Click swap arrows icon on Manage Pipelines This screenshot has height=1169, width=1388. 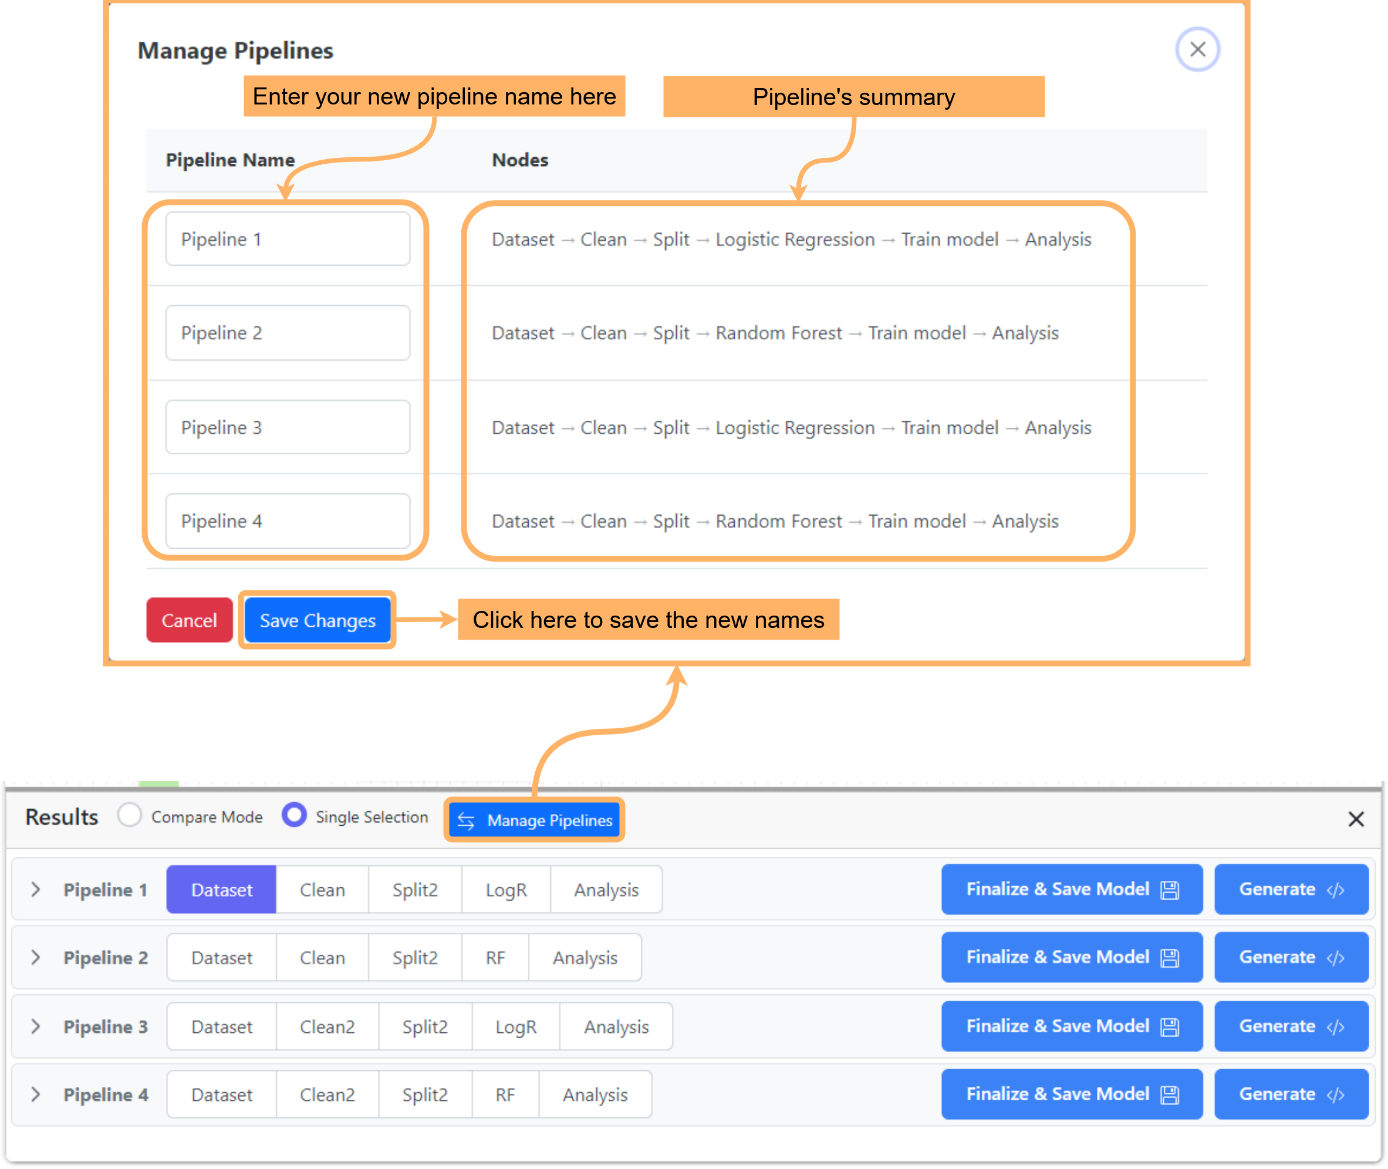tap(466, 821)
